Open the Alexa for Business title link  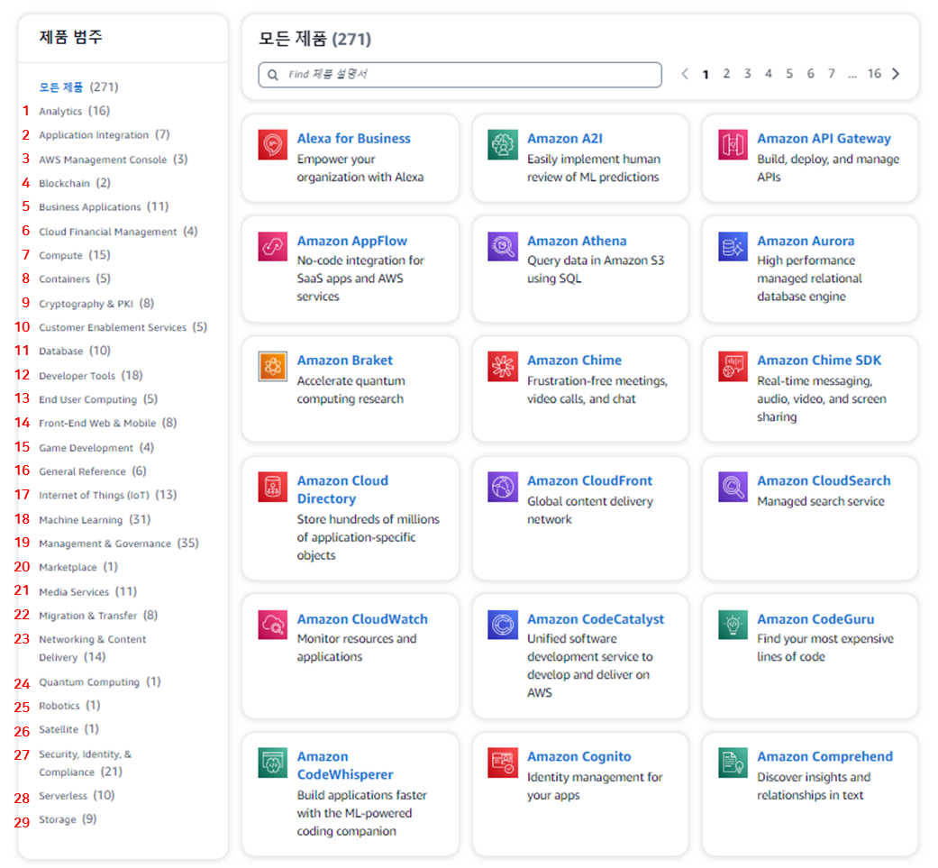point(353,138)
